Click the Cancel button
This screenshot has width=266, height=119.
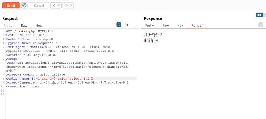(x=39, y=5)
